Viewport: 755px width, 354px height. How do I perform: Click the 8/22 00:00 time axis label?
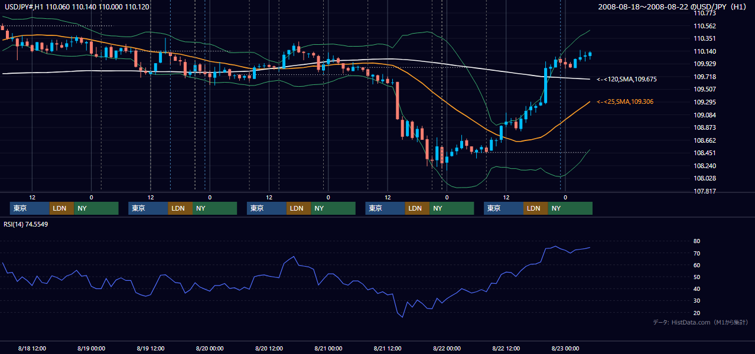pos(447,348)
